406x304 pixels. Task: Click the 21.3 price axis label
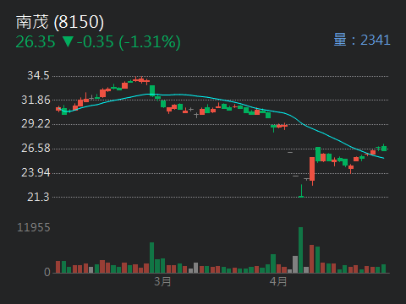click(x=38, y=197)
